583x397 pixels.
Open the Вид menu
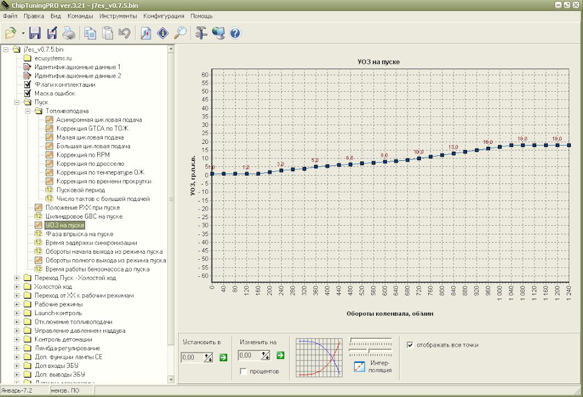coord(56,16)
